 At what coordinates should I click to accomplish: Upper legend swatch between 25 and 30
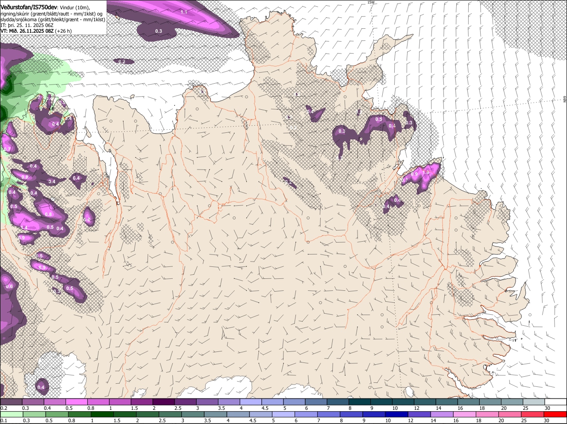pos(534,401)
